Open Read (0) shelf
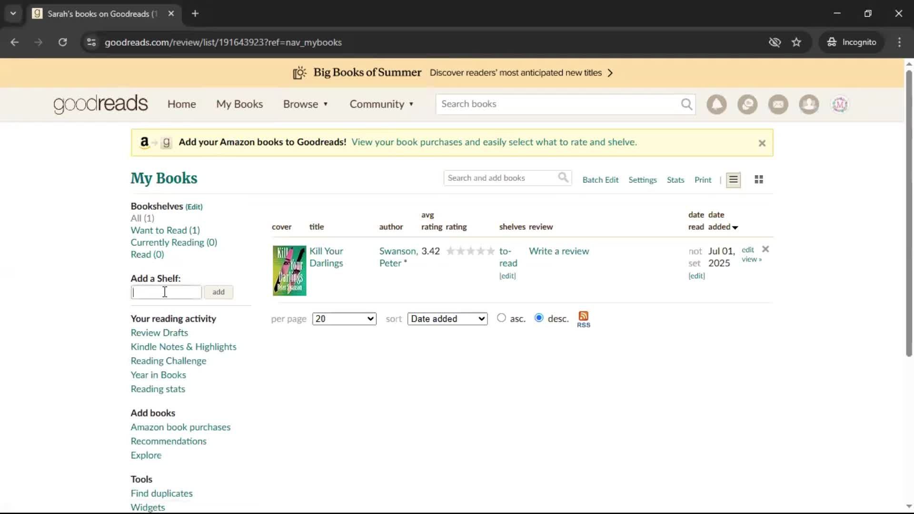Viewport: 914px width, 514px height. tap(147, 255)
